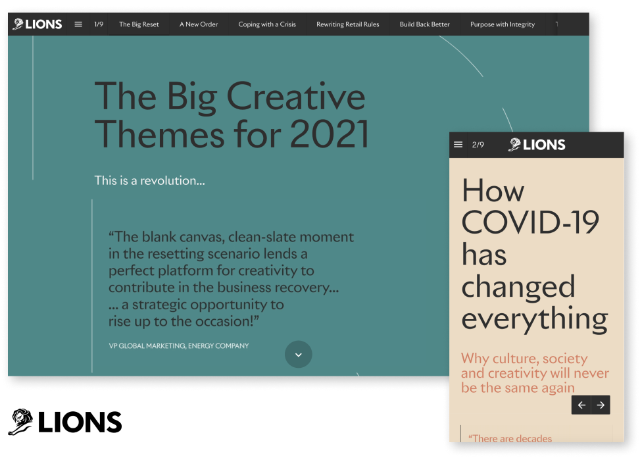Reveal hidden menu items via mobile menu icon
The width and height of the screenshot is (640, 458).
click(x=458, y=144)
